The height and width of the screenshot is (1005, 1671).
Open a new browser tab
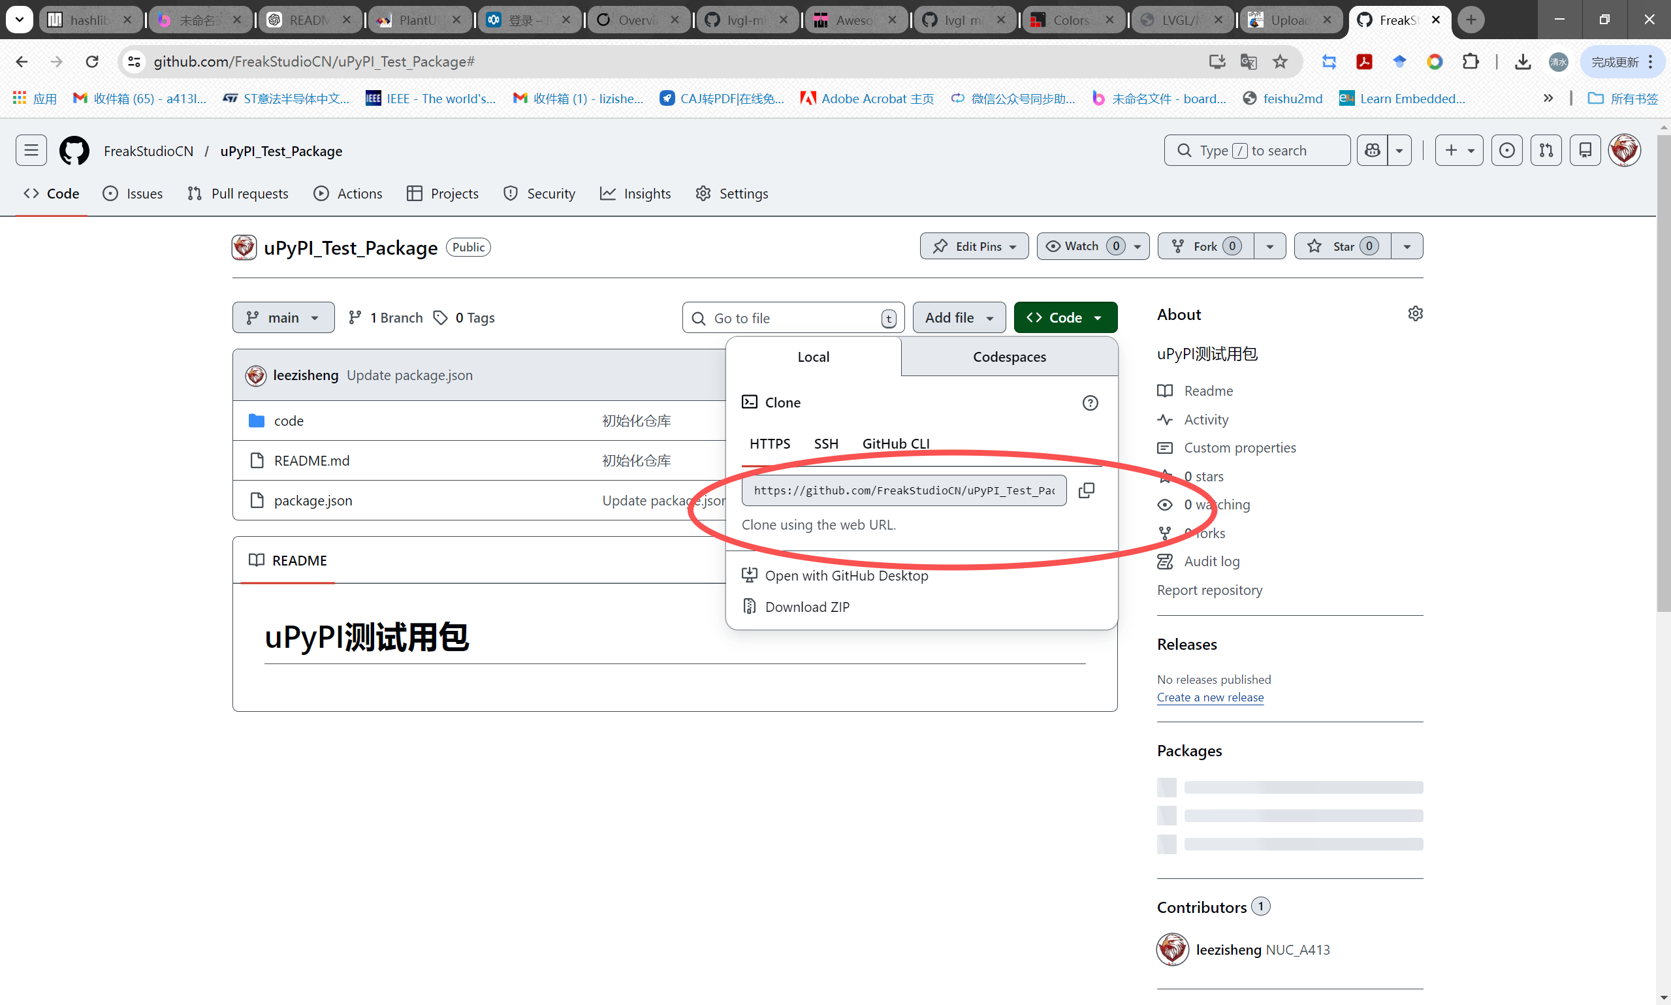click(x=1470, y=20)
